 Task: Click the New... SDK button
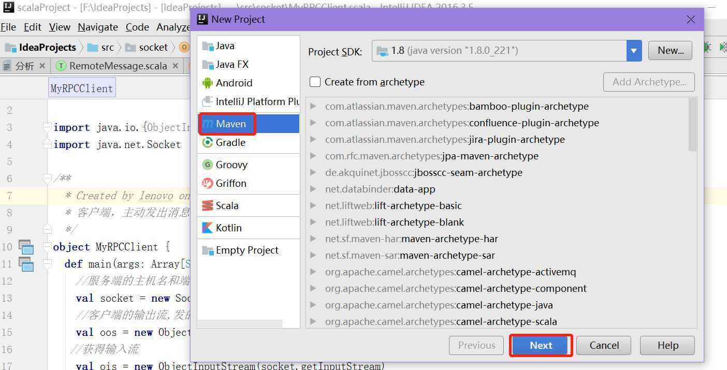670,51
